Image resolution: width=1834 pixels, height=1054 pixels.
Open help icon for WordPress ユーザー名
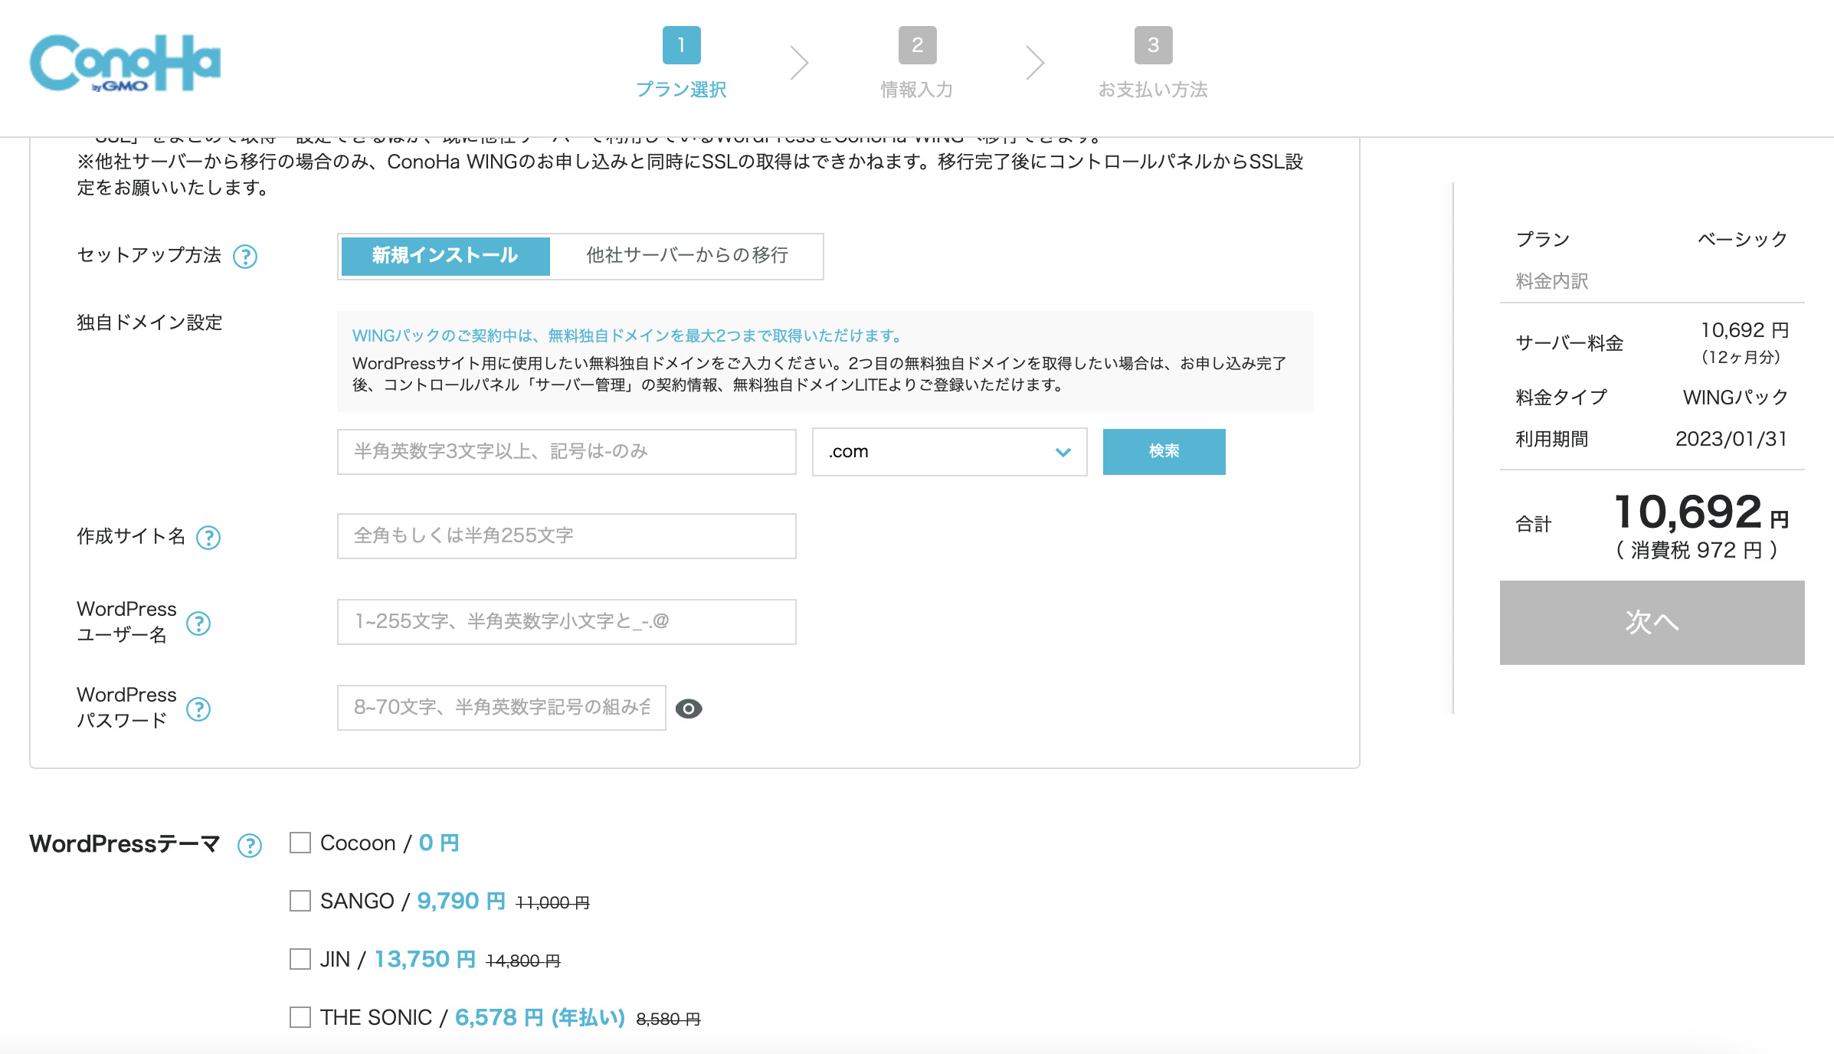(x=198, y=624)
